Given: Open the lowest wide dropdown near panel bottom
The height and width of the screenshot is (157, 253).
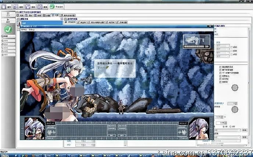Looking at the screenshot, I should pyautogui.click(x=226, y=141).
